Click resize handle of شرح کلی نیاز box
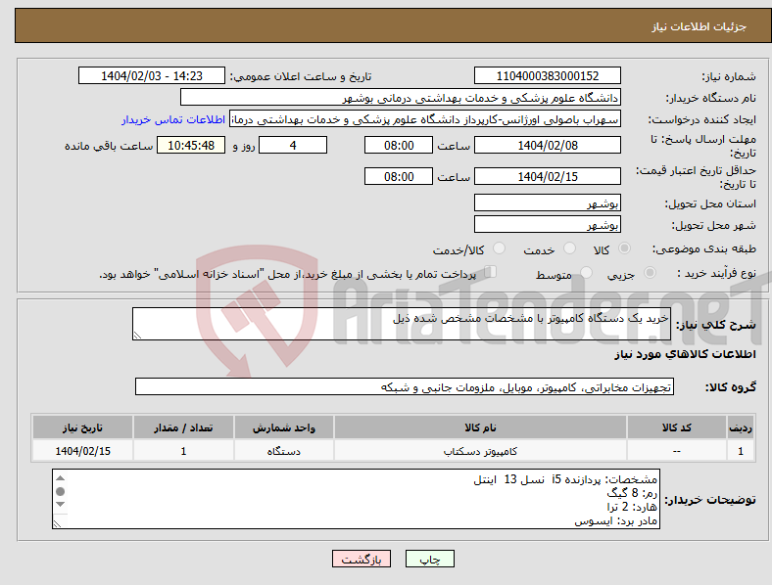This screenshot has width=772, height=585. 137,335
